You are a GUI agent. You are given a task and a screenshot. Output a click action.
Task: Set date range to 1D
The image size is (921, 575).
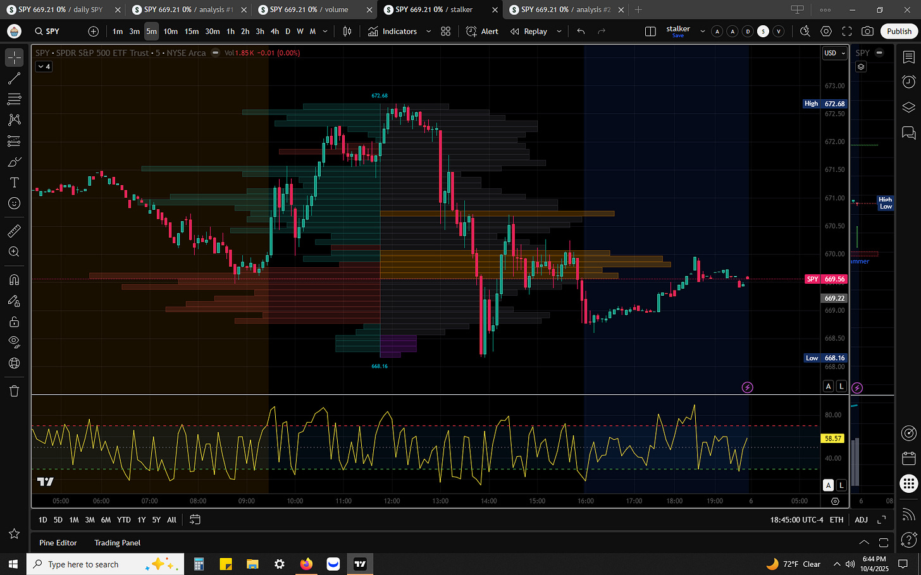tap(43, 519)
